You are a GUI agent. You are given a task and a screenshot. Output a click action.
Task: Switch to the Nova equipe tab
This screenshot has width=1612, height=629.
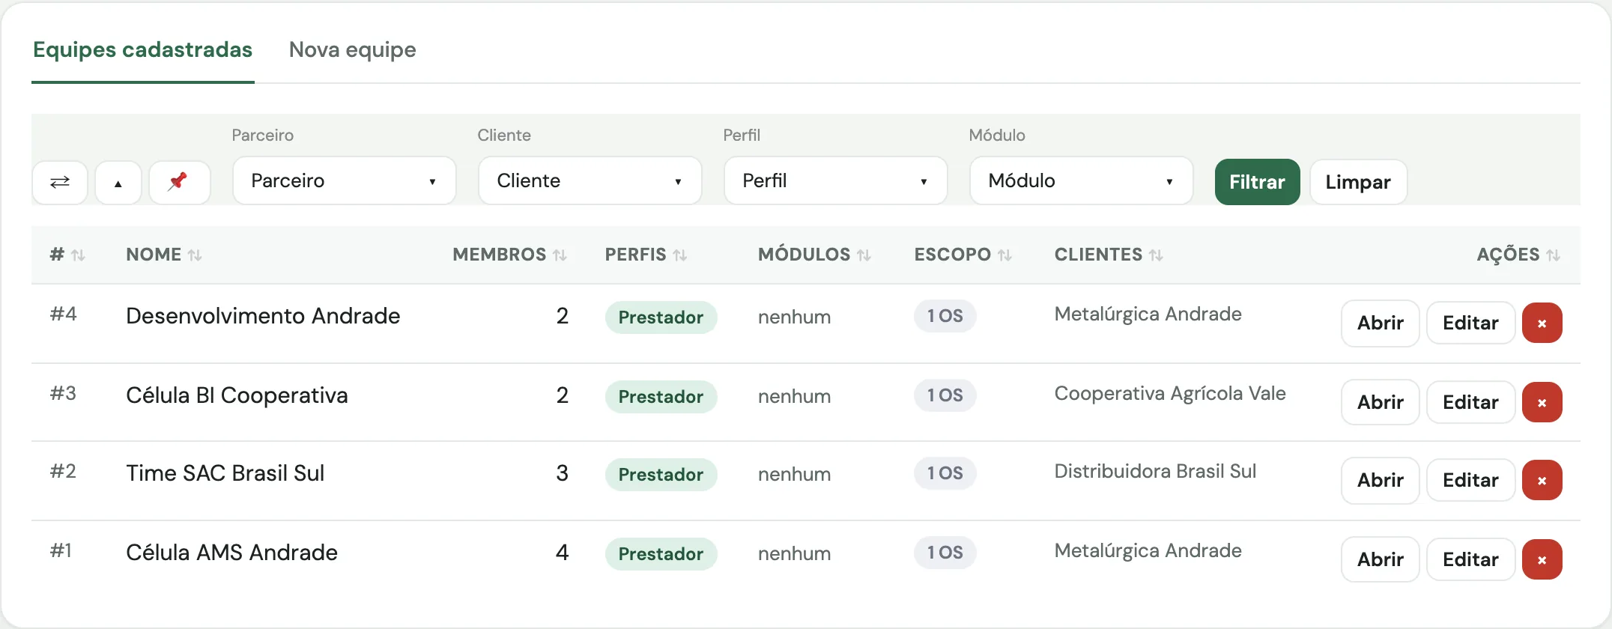(353, 49)
